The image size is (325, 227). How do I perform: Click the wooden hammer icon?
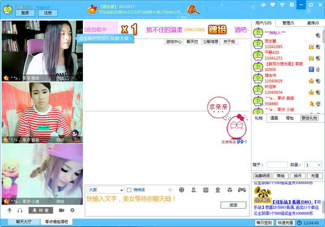193,9
